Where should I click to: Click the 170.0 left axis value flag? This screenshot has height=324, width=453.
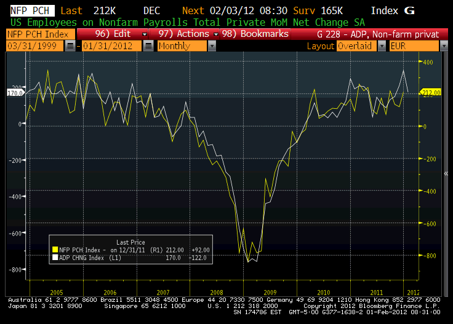pyautogui.click(x=15, y=93)
